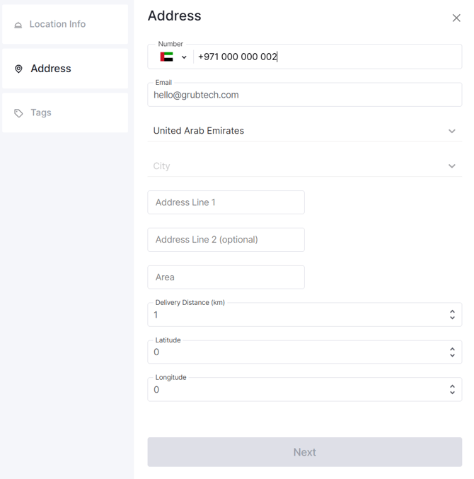
Task: Open the phone country code dropdown arrow
Action: pos(184,57)
